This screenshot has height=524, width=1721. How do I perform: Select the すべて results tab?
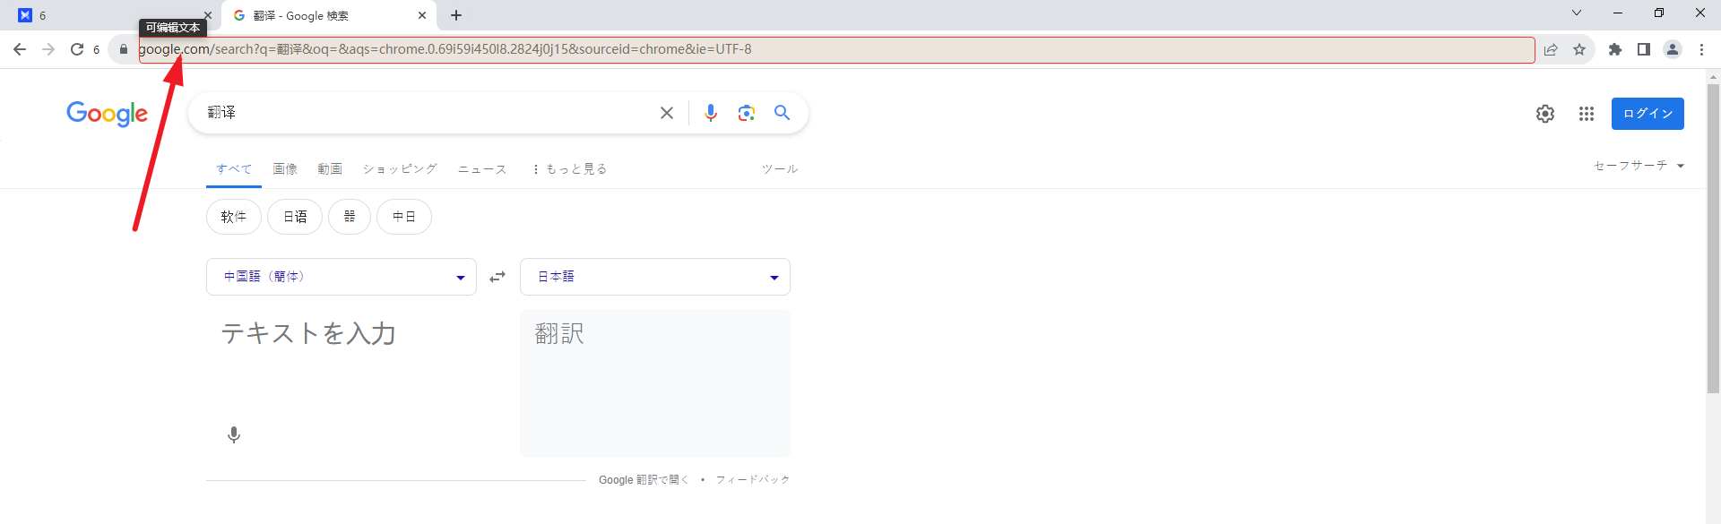[234, 168]
